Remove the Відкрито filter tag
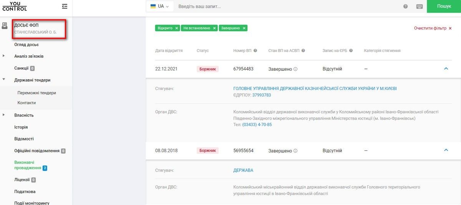 pyautogui.click(x=176, y=28)
